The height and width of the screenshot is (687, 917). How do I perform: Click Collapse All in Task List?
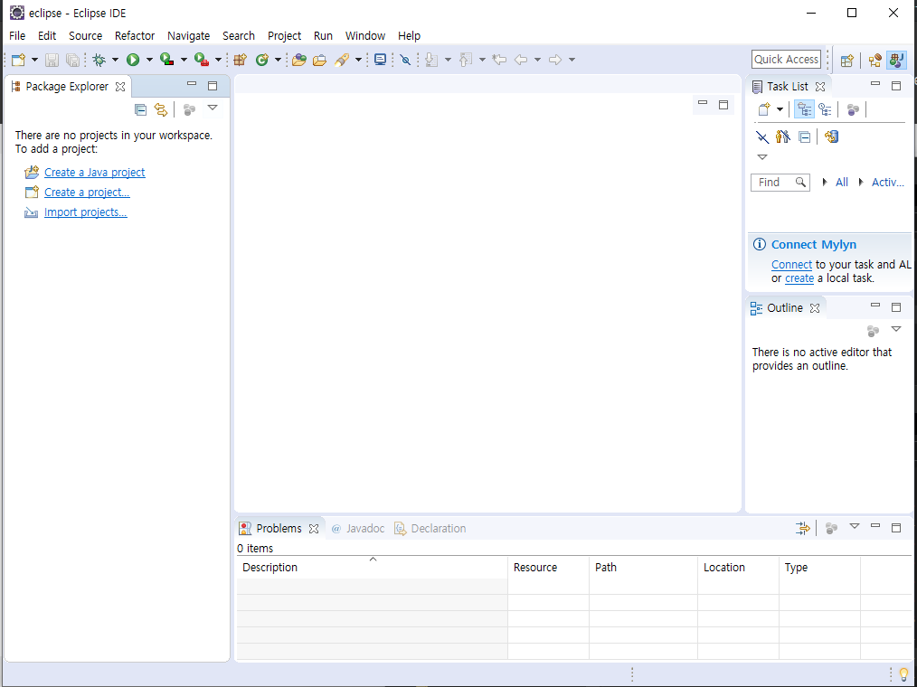point(805,137)
